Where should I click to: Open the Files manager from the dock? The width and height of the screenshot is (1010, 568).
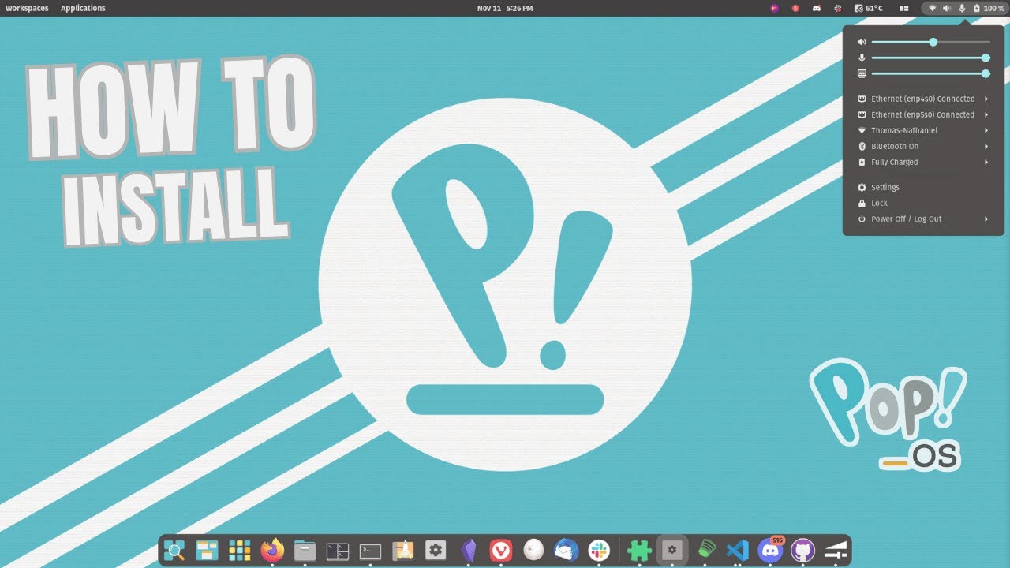pyautogui.click(x=305, y=550)
